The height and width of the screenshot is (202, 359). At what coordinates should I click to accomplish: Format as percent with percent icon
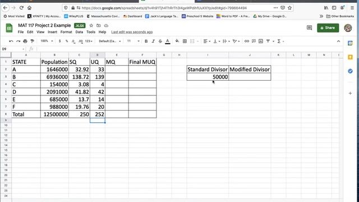point(67,41)
